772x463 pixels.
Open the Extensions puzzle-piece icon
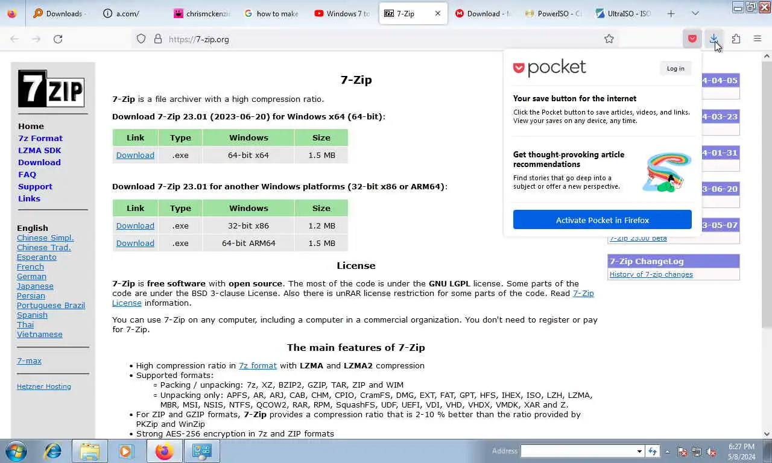pyautogui.click(x=736, y=39)
